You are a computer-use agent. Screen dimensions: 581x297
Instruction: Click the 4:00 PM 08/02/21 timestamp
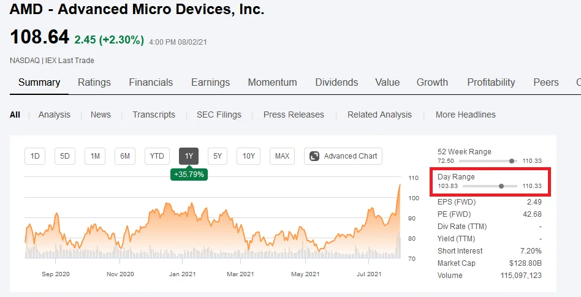178,42
